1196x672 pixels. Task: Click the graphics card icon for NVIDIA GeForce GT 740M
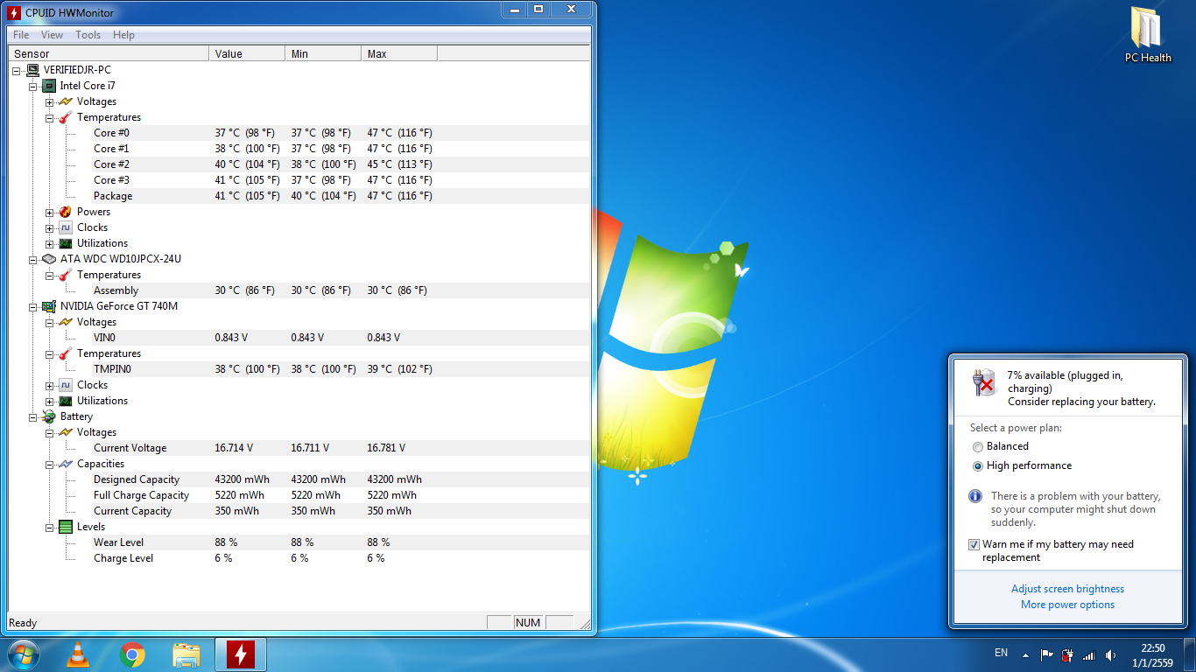[50, 306]
